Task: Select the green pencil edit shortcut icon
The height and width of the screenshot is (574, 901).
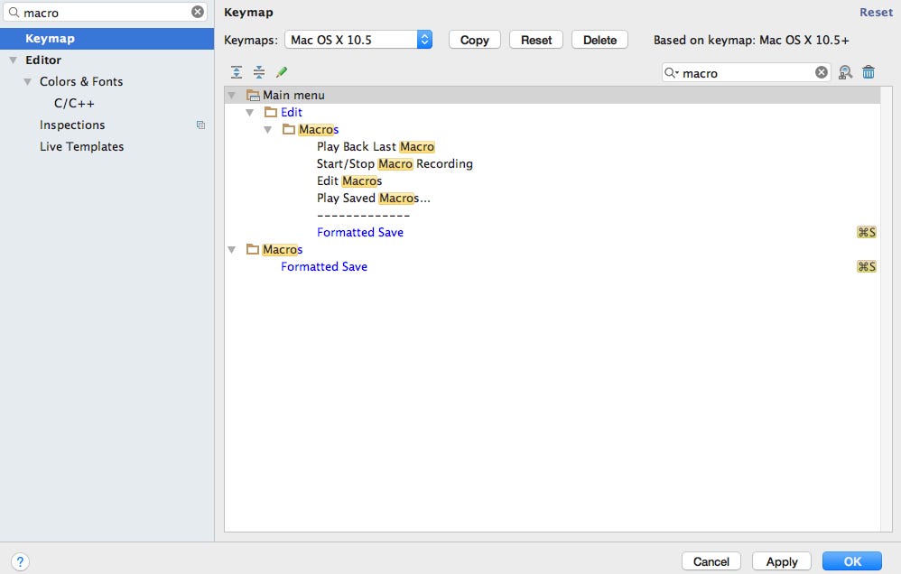Action: (x=282, y=71)
